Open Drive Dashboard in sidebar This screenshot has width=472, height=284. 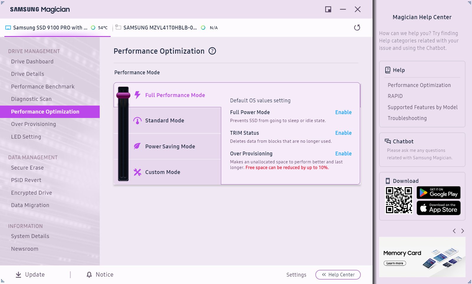point(32,62)
